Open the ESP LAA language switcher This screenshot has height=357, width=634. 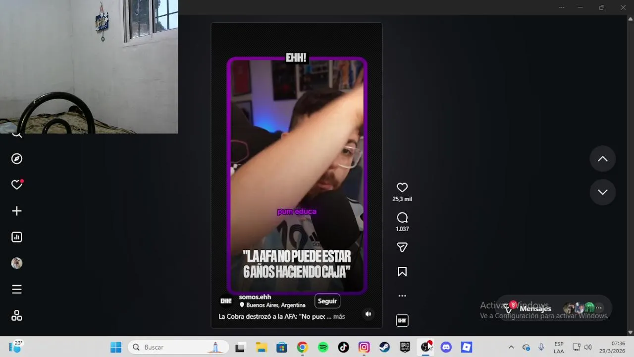point(559,347)
